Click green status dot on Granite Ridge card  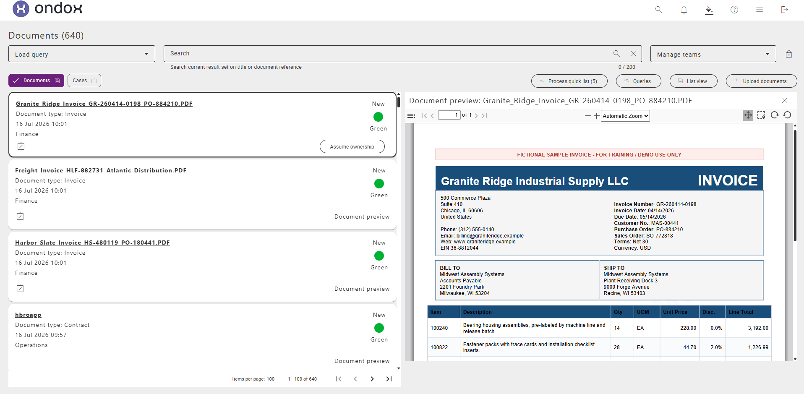point(378,117)
